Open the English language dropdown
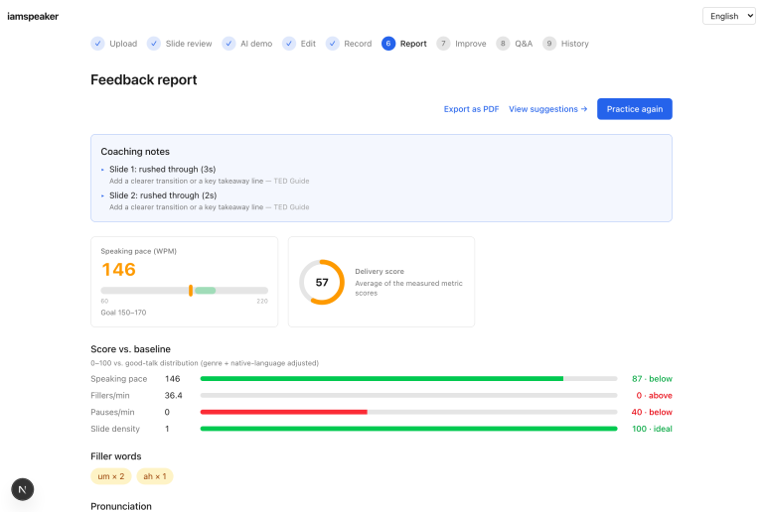 point(728,16)
